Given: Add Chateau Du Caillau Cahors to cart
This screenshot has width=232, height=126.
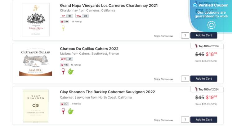Looking at the screenshot, I should [203, 79].
